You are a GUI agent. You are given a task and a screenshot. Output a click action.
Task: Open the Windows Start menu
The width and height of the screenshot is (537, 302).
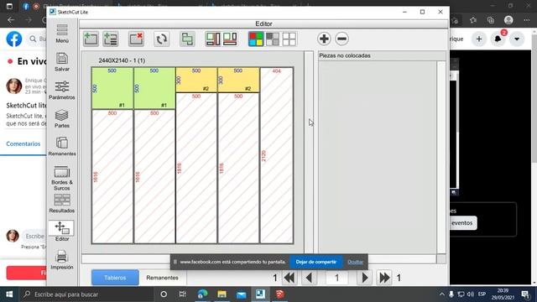(x=9, y=294)
